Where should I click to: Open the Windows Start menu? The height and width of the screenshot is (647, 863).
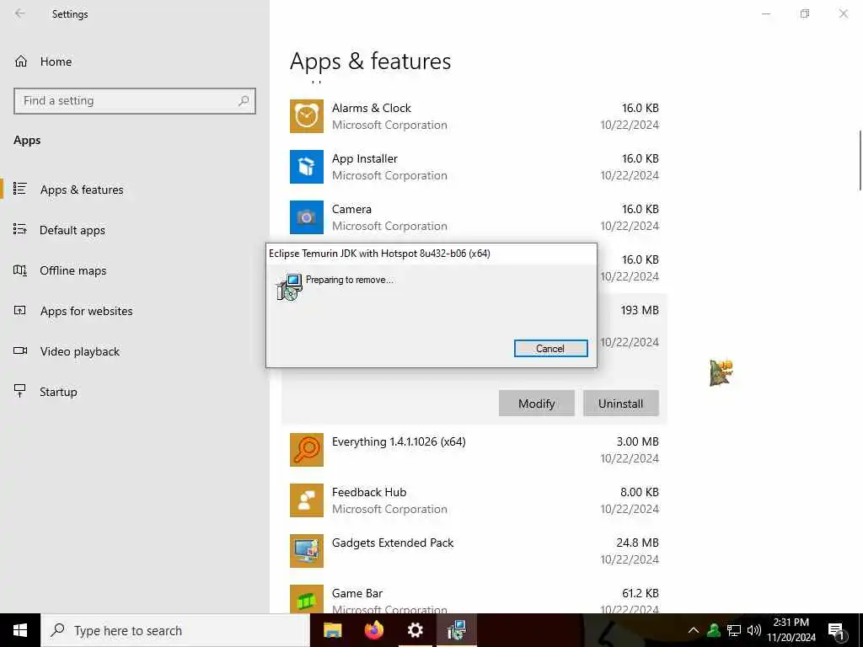[20, 630]
